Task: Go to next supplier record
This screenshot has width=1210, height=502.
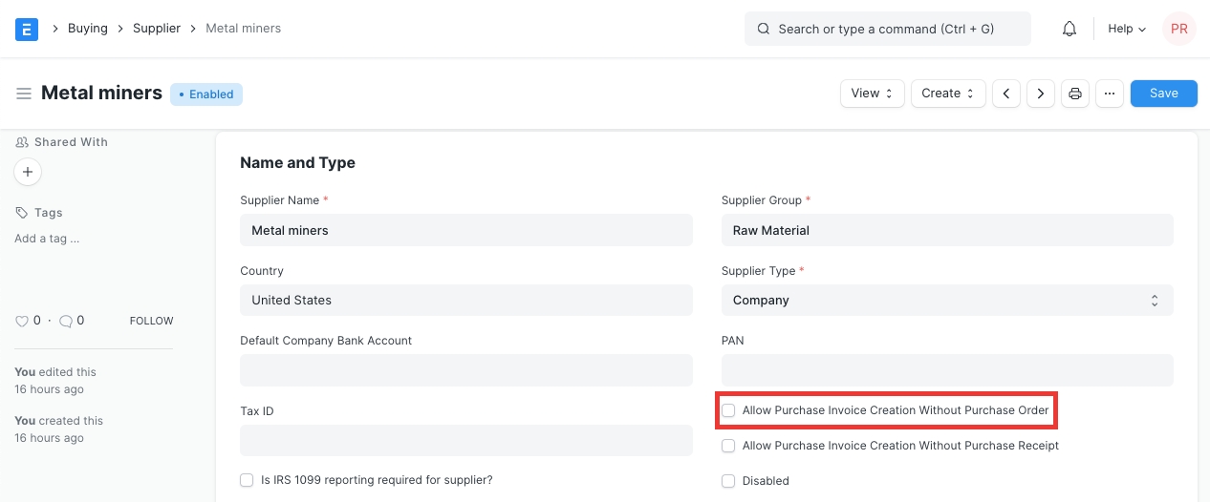Action: coord(1040,94)
